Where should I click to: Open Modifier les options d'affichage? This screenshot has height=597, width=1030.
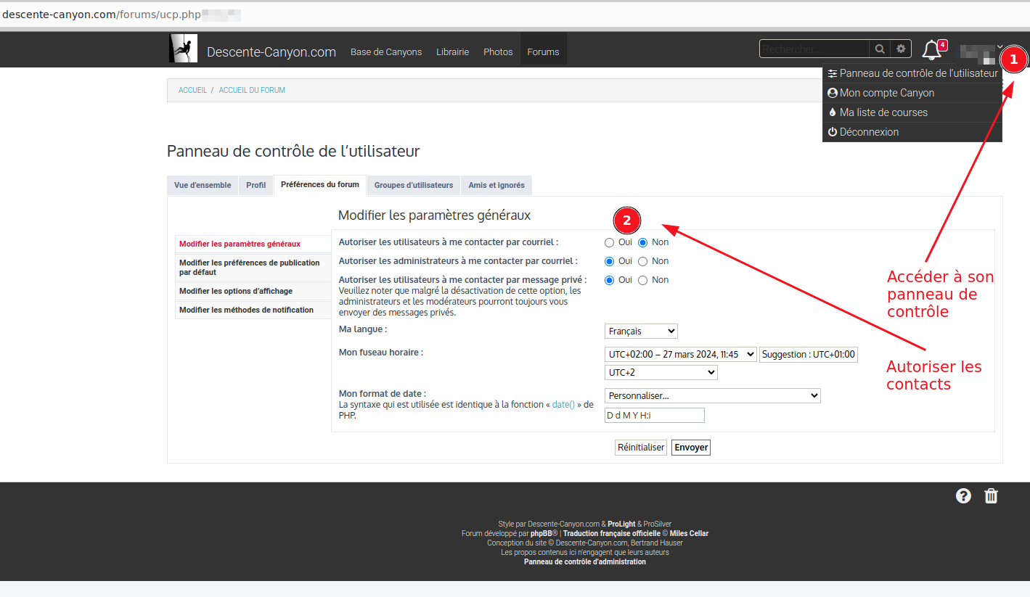coord(253,292)
